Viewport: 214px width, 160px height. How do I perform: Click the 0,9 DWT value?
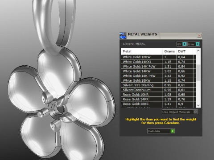pos(181,104)
